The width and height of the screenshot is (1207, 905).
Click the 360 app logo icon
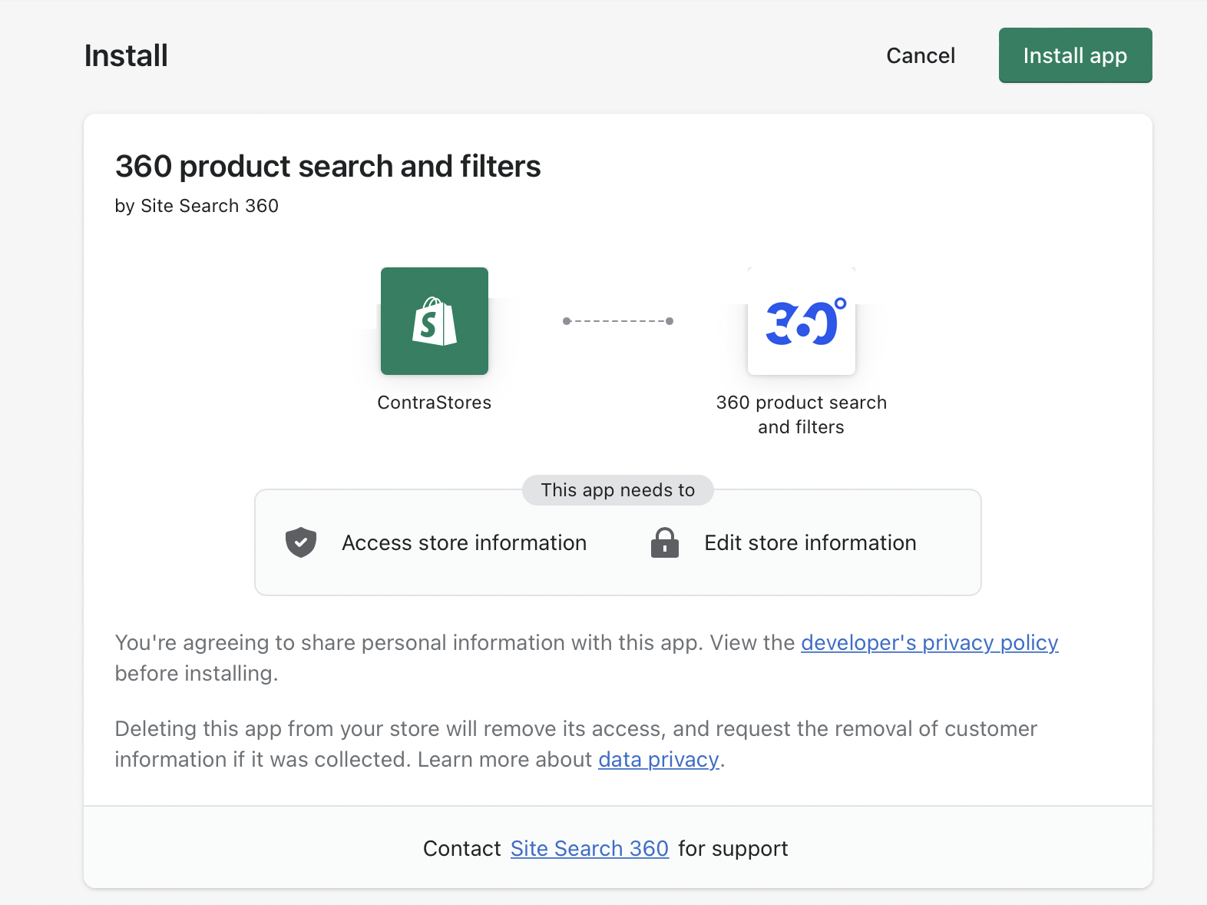click(x=802, y=321)
